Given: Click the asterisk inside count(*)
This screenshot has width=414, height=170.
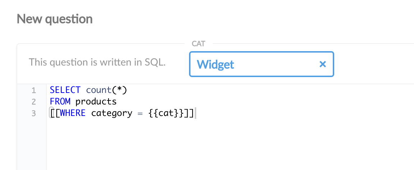Looking at the screenshot, I should 119,90.
